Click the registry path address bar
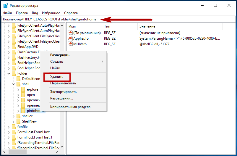The height and width of the screenshot is (156, 237). [119, 19]
